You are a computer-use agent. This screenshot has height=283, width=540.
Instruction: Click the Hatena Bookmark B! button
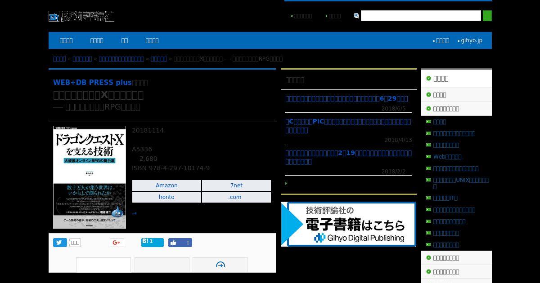coord(153,243)
